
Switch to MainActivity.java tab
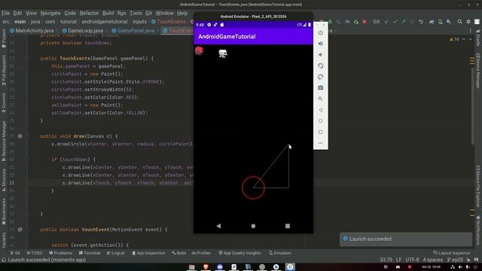tap(32, 31)
